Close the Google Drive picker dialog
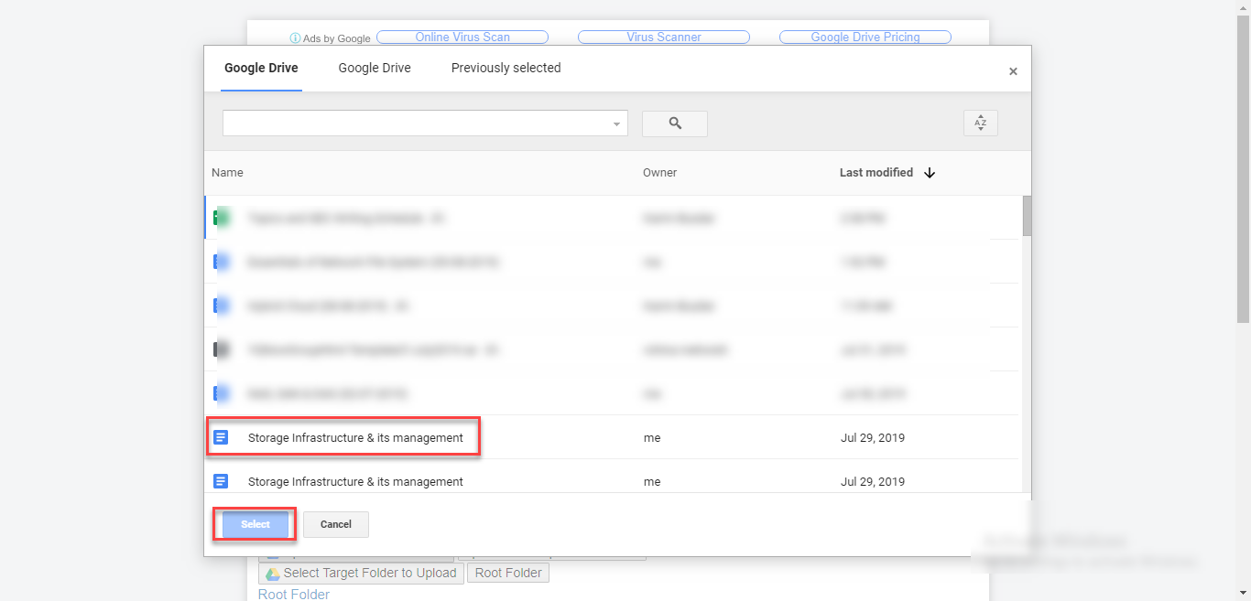Image resolution: width=1251 pixels, height=601 pixels. [1013, 71]
